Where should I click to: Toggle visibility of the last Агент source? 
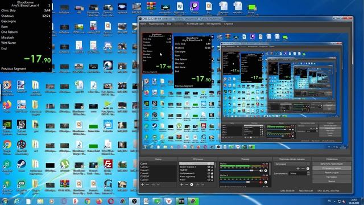click(209, 180)
